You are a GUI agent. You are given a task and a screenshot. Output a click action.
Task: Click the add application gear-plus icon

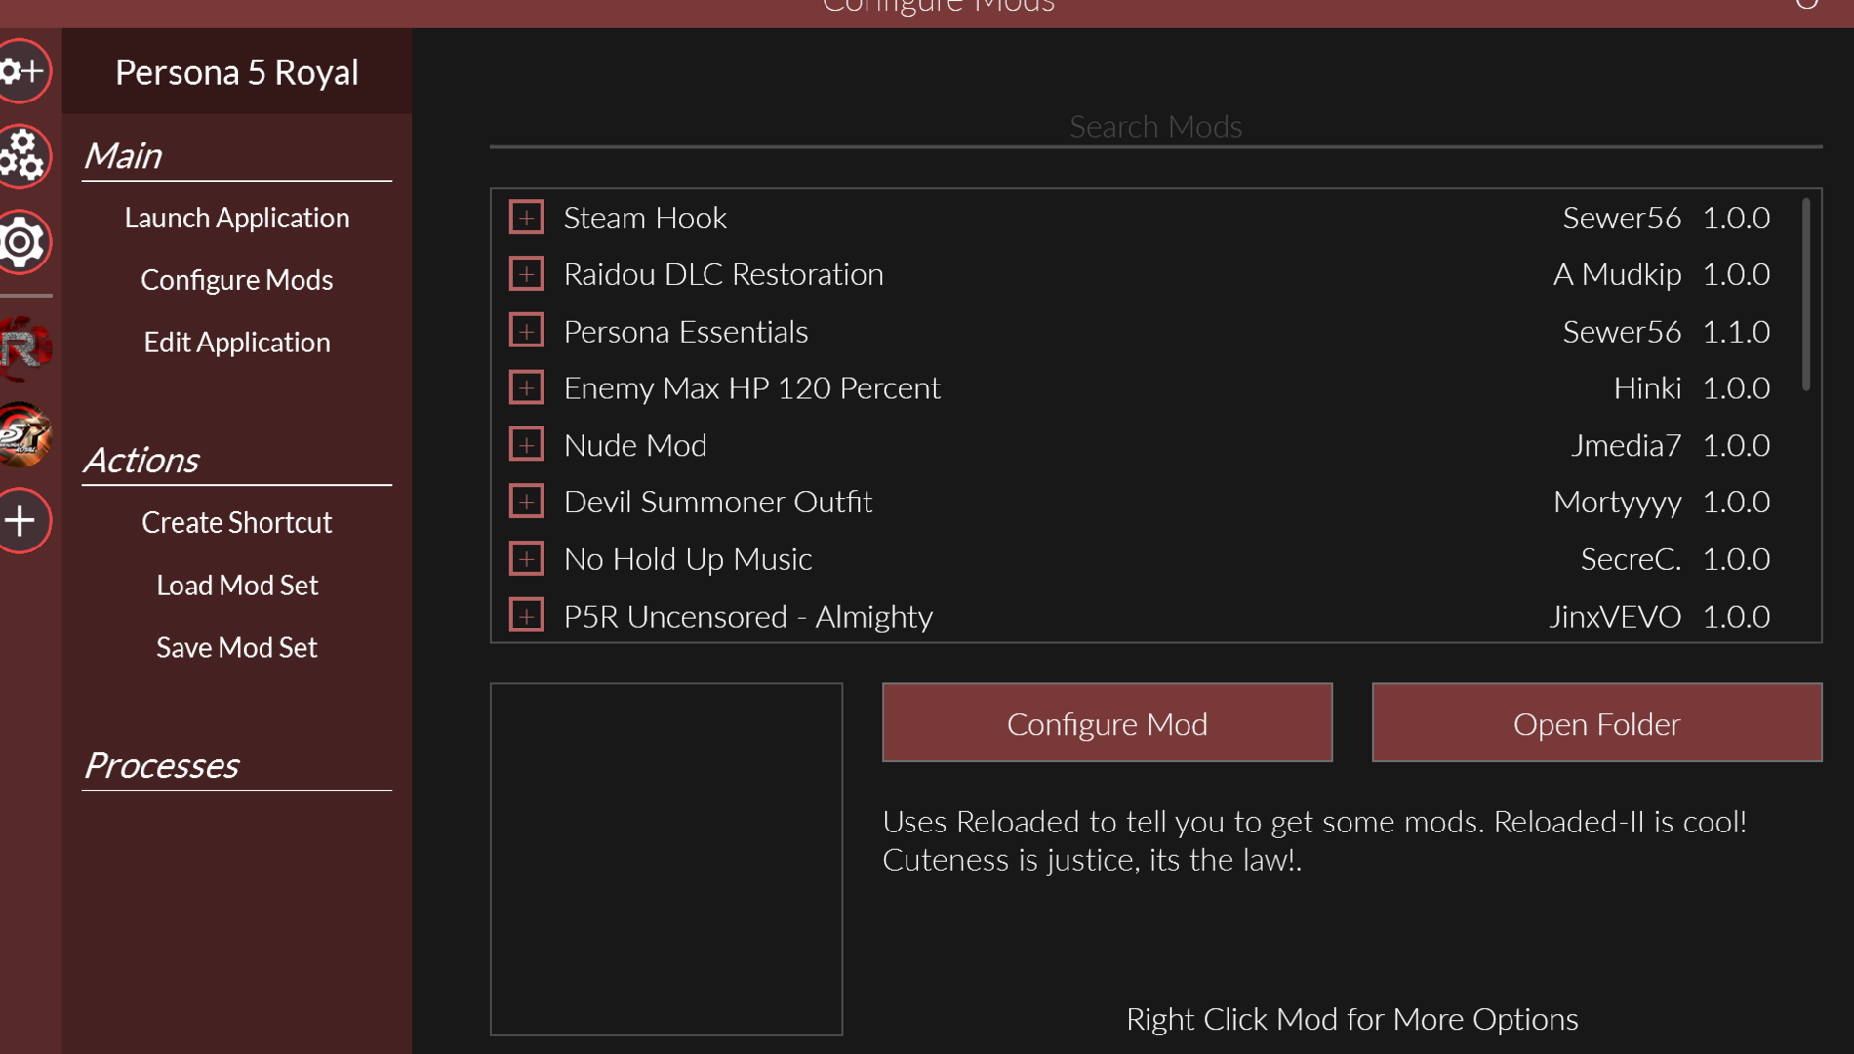21,71
